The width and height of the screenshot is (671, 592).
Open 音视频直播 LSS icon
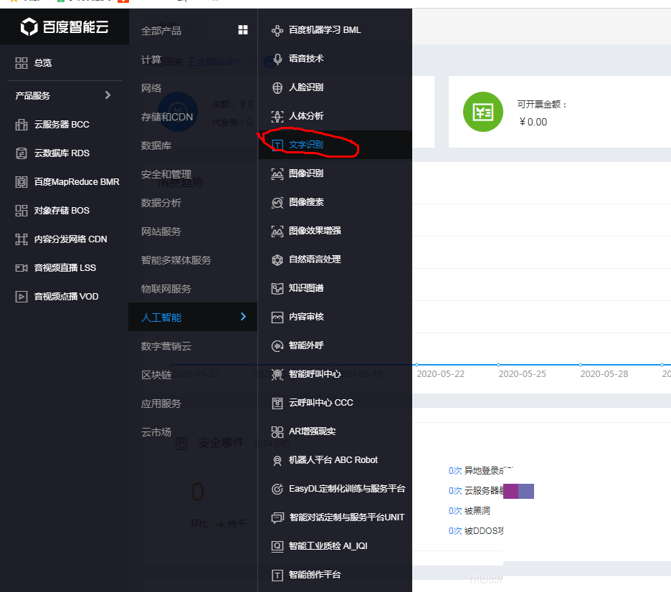(22, 268)
